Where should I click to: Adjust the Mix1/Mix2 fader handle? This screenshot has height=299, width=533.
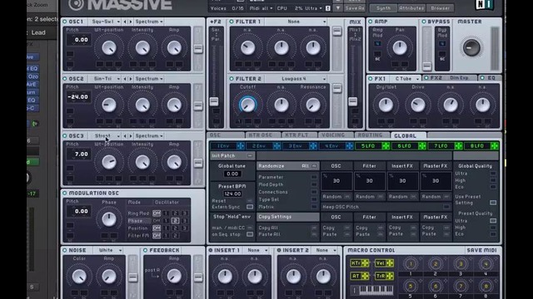coord(353,101)
